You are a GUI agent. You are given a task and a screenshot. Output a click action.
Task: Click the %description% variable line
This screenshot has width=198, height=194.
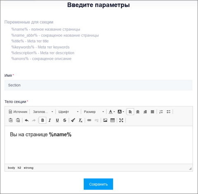43,53
